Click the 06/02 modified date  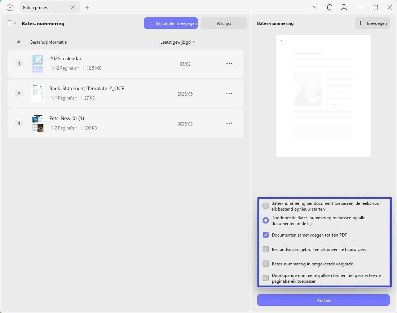pyautogui.click(x=185, y=64)
